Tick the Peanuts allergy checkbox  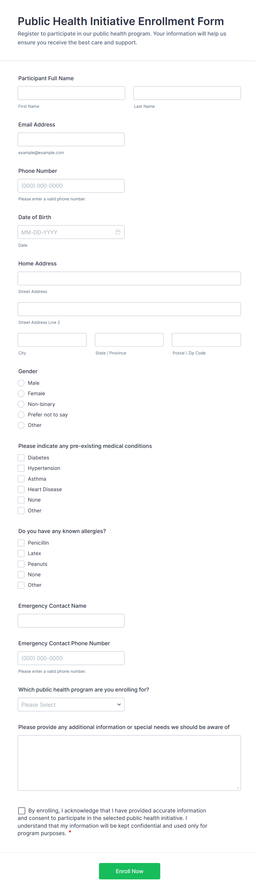point(21,564)
